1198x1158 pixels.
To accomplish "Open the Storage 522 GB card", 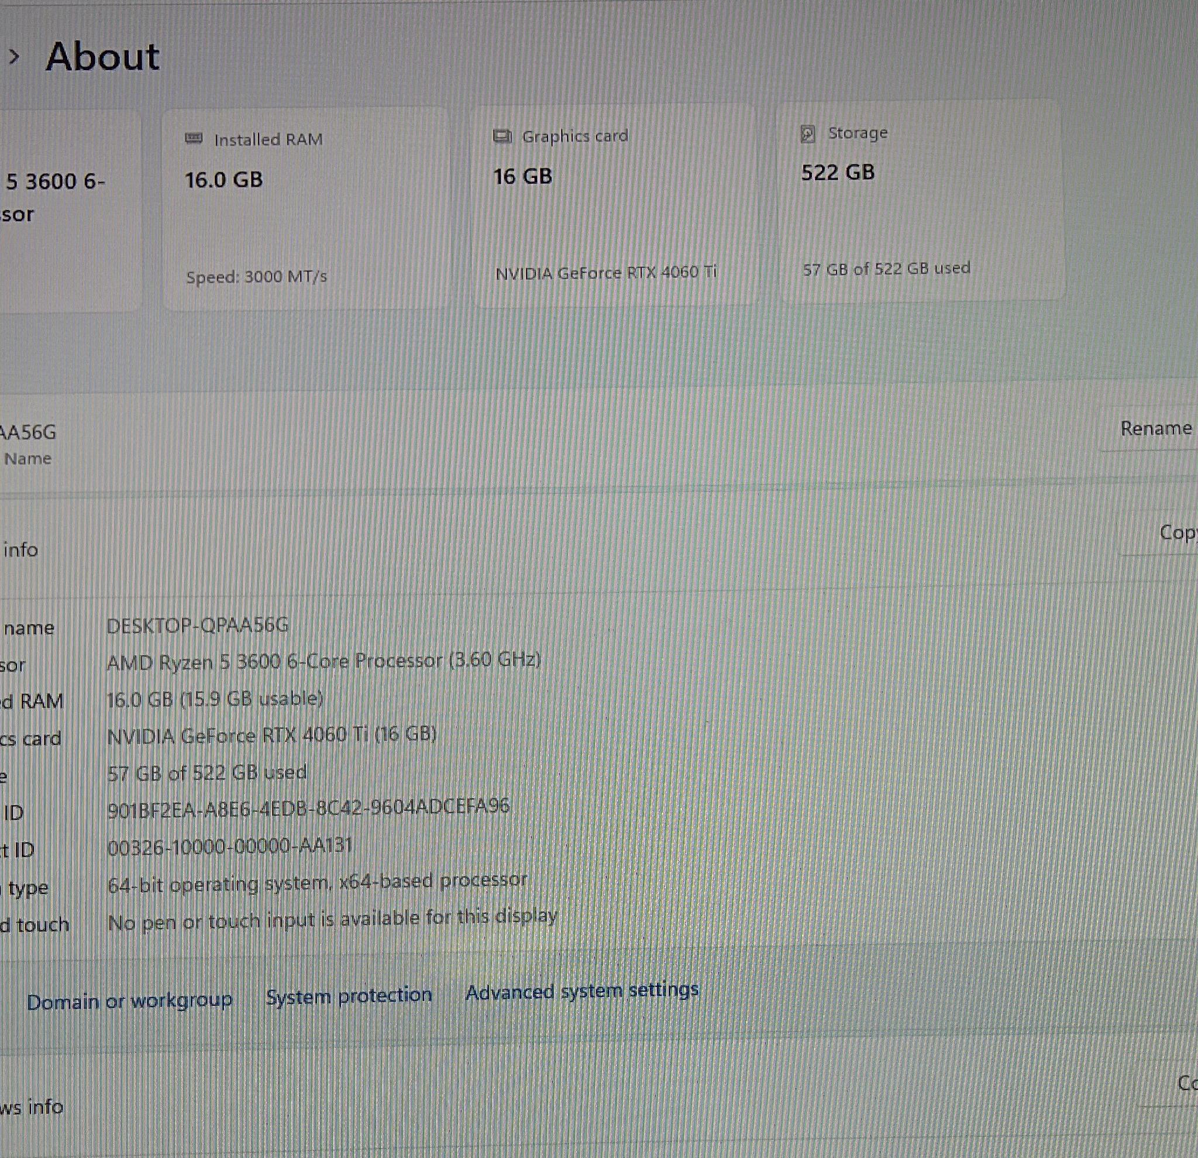I will [x=922, y=200].
